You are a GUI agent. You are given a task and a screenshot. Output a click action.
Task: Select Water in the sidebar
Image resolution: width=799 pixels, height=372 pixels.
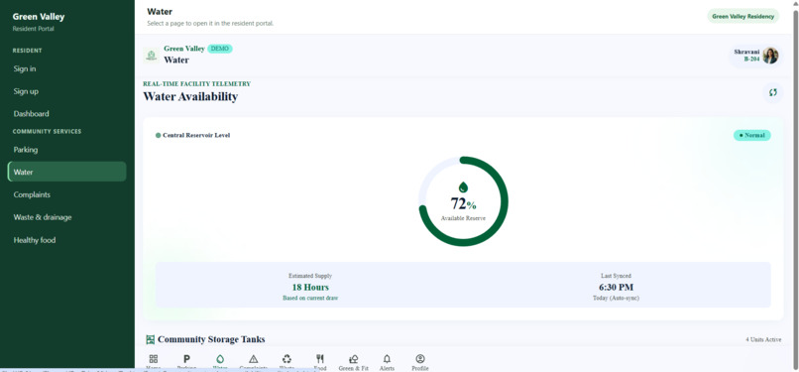tap(66, 172)
